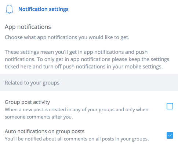The height and width of the screenshot is (146, 178).
Task: Click the phrase 'mobile settings' in the paragraph
Action: point(144,67)
